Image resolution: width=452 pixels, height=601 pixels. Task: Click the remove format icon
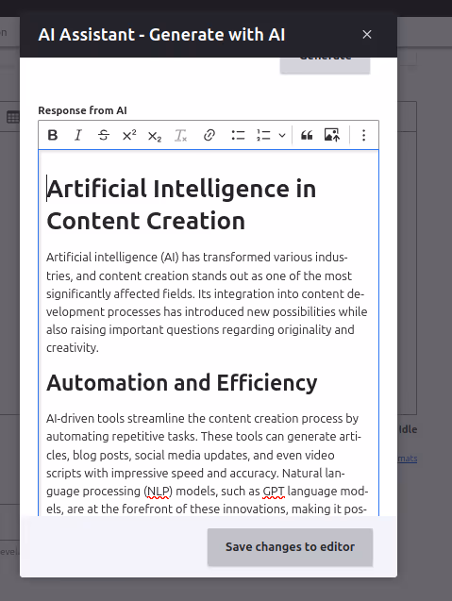point(180,135)
